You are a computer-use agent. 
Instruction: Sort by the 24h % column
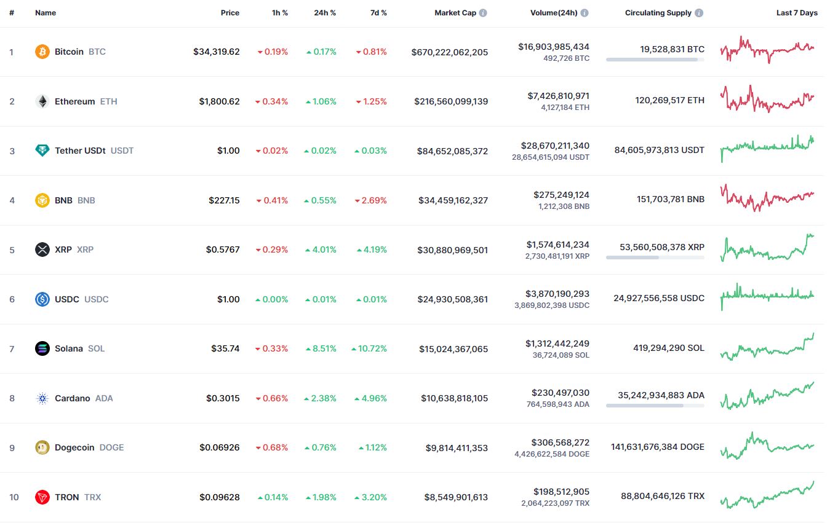pos(325,13)
